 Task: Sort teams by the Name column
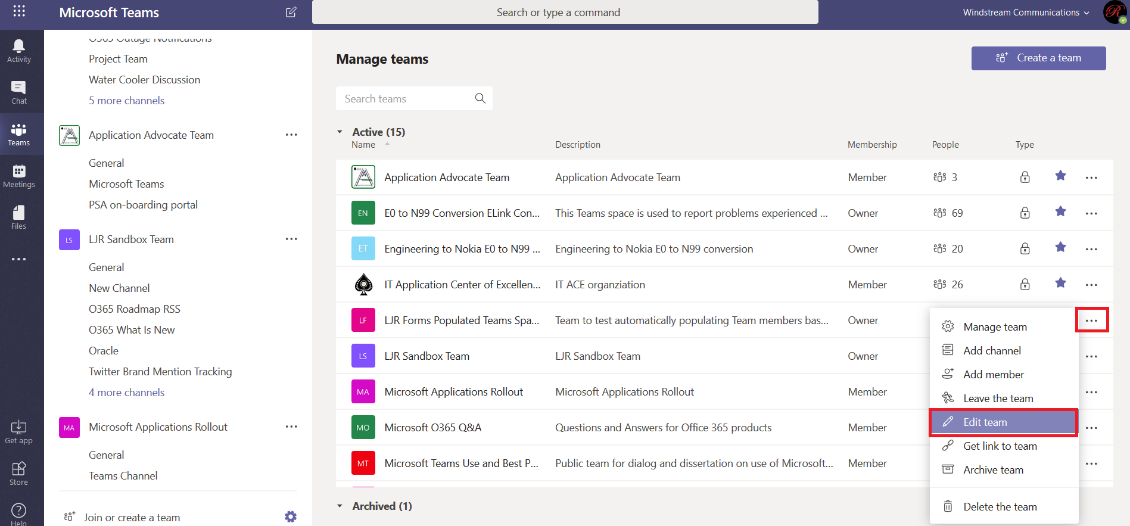(x=363, y=145)
